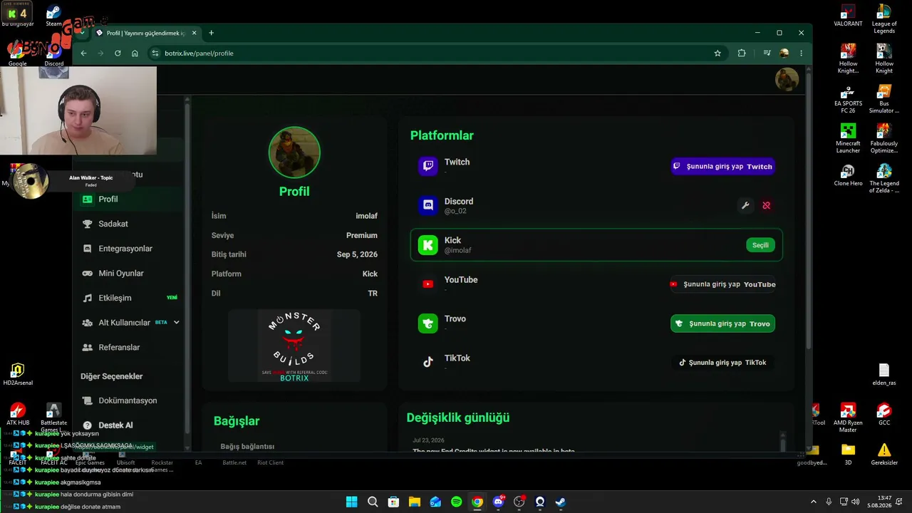Show hidden system tray icons
The height and width of the screenshot is (513, 912).
(x=814, y=502)
